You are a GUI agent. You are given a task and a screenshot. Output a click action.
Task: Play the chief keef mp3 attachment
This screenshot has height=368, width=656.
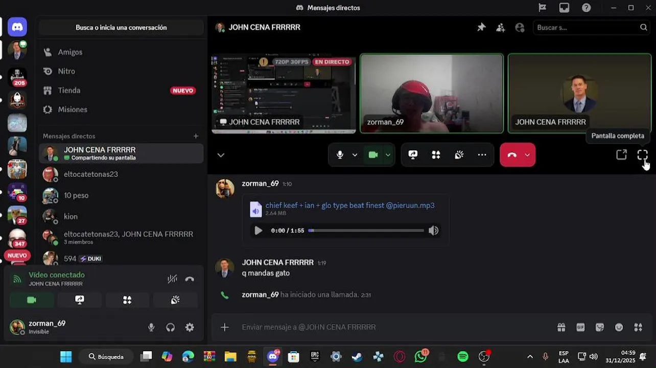click(x=258, y=231)
